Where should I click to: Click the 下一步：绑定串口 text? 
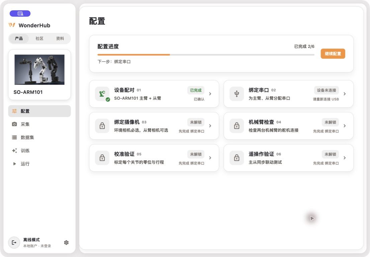[x=114, y=62]
